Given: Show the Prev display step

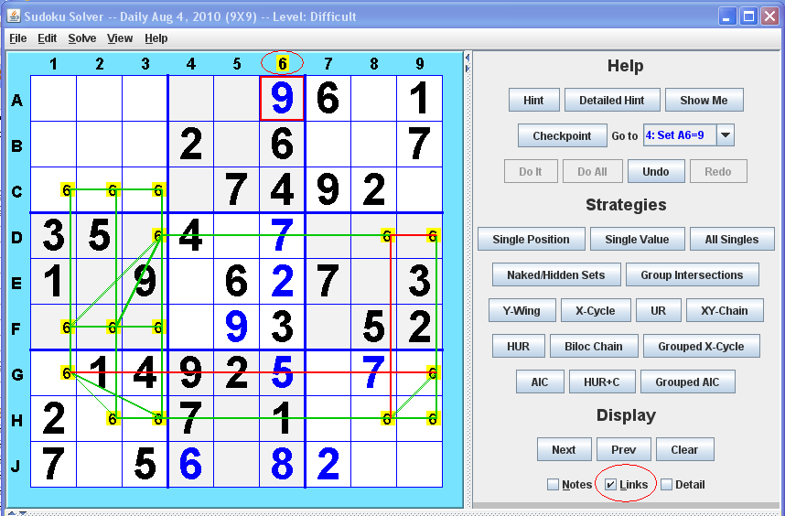Looking at the screenshot, I should (624, 449).
